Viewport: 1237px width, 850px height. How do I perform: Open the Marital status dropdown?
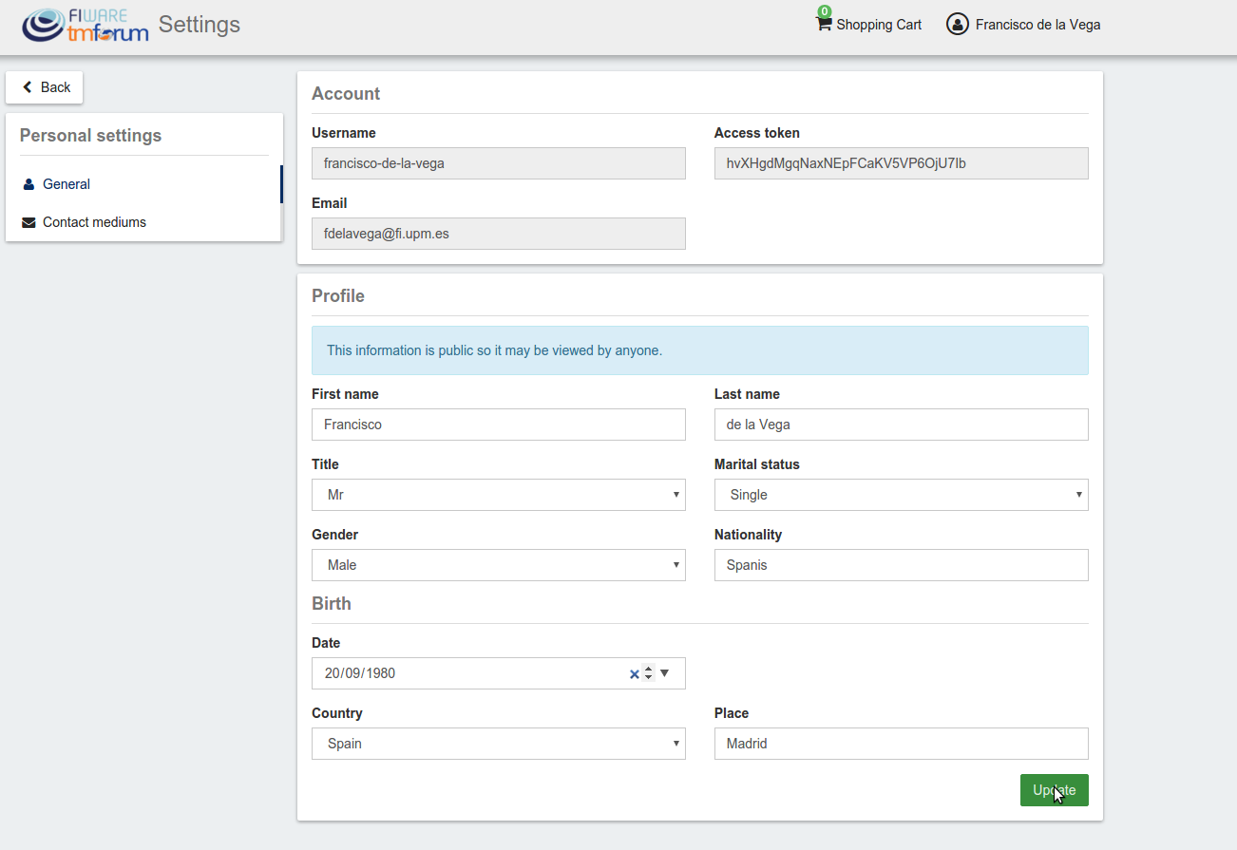(902, 495)
